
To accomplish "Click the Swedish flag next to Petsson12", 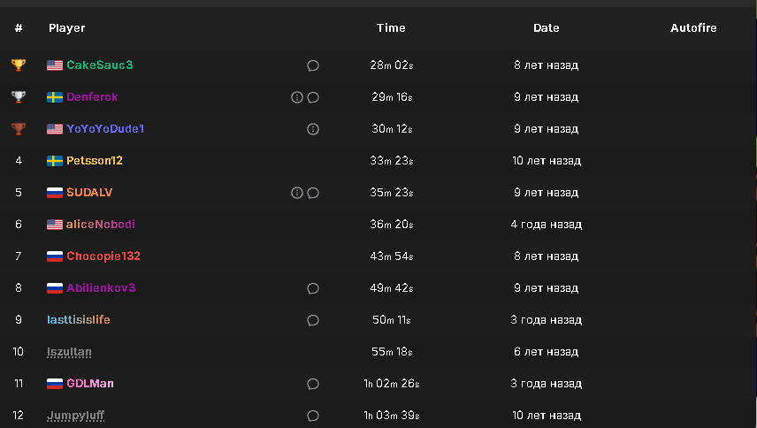I will (x=55, y=161).
